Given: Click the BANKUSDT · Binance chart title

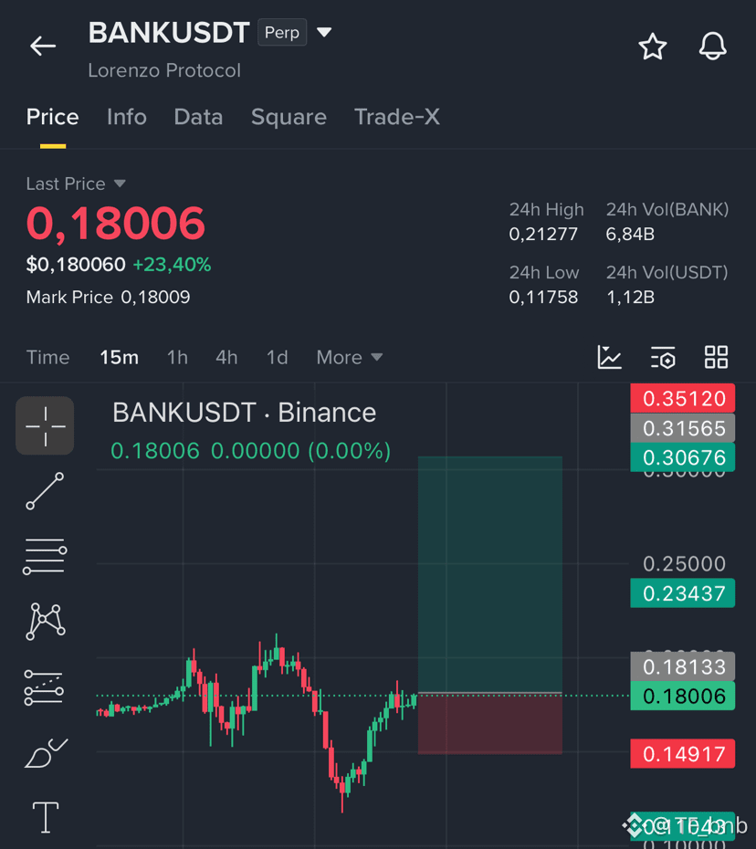Looking at the screenshot, I should click(244, 413).
